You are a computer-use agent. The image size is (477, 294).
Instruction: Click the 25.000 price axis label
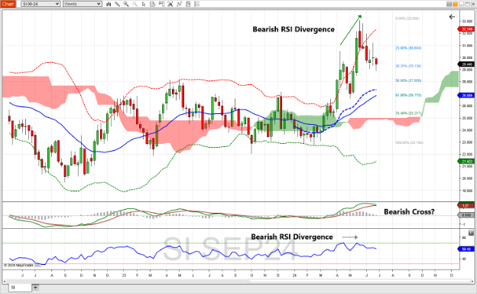(467, 118)
